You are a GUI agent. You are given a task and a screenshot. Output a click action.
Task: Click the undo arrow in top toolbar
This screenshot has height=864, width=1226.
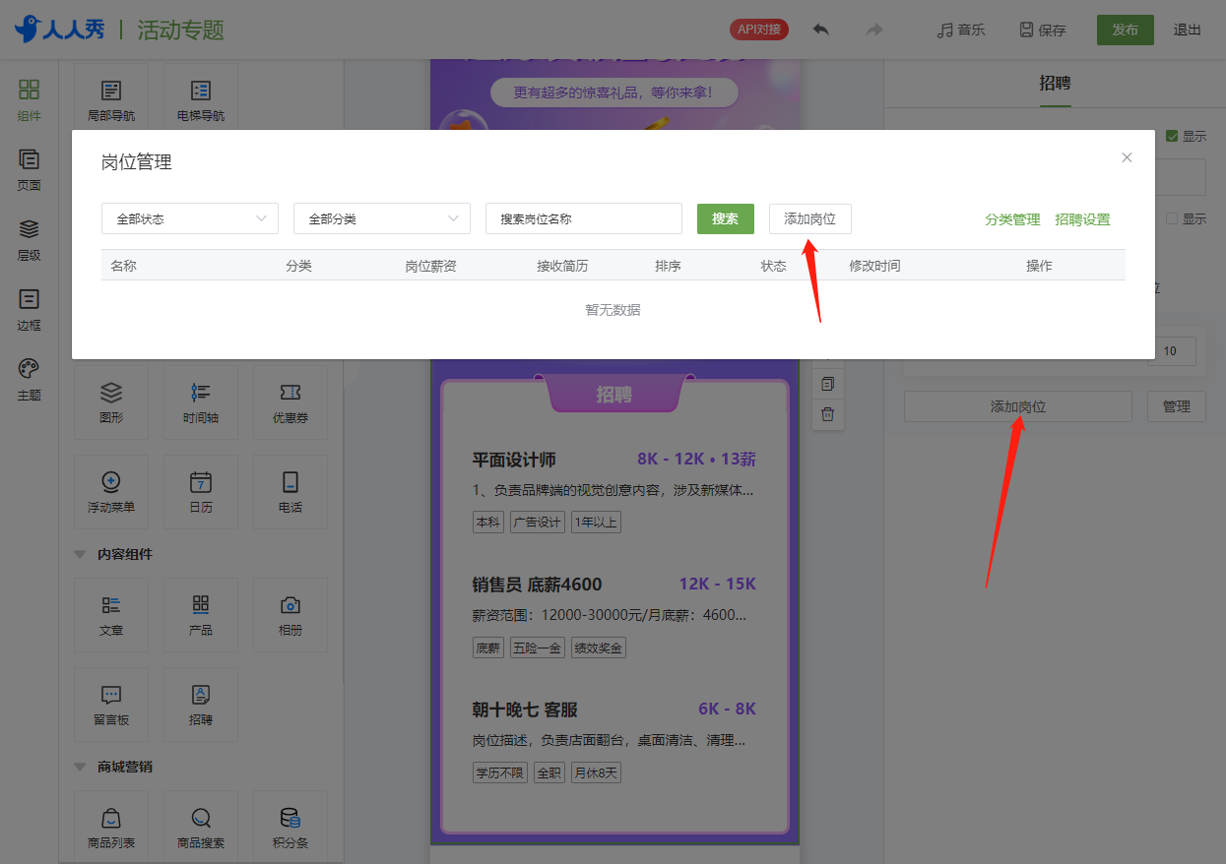pos(820,30)
